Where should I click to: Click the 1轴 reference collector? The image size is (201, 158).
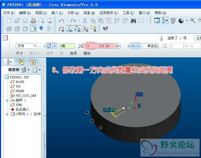coord(67,46)
